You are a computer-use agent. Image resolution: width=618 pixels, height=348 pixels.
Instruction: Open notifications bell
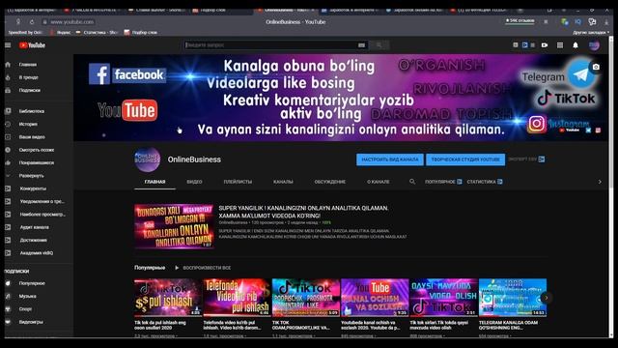[x=576, y=45]
